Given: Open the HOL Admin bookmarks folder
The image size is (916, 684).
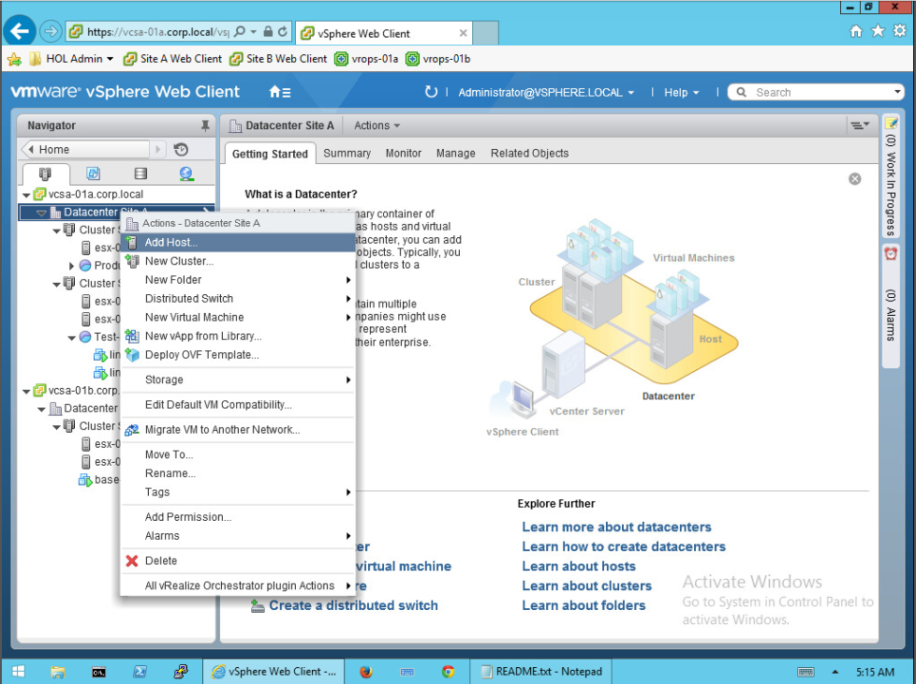Looking at the screenshot, I should [71, 58].
